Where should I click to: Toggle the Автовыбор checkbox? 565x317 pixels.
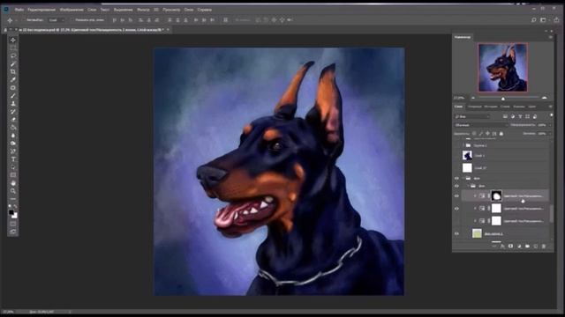click(x=24, y=20)
